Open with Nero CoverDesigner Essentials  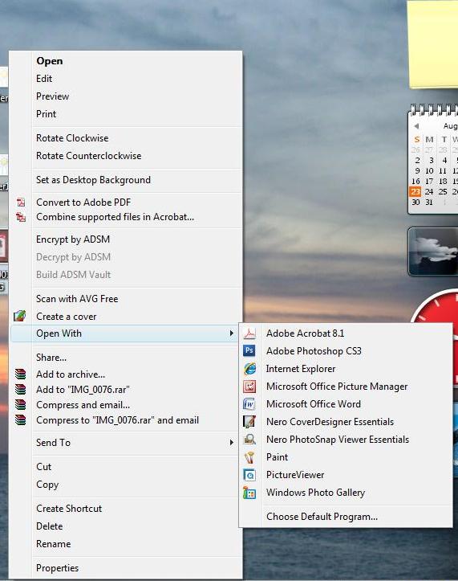[330, 422]
